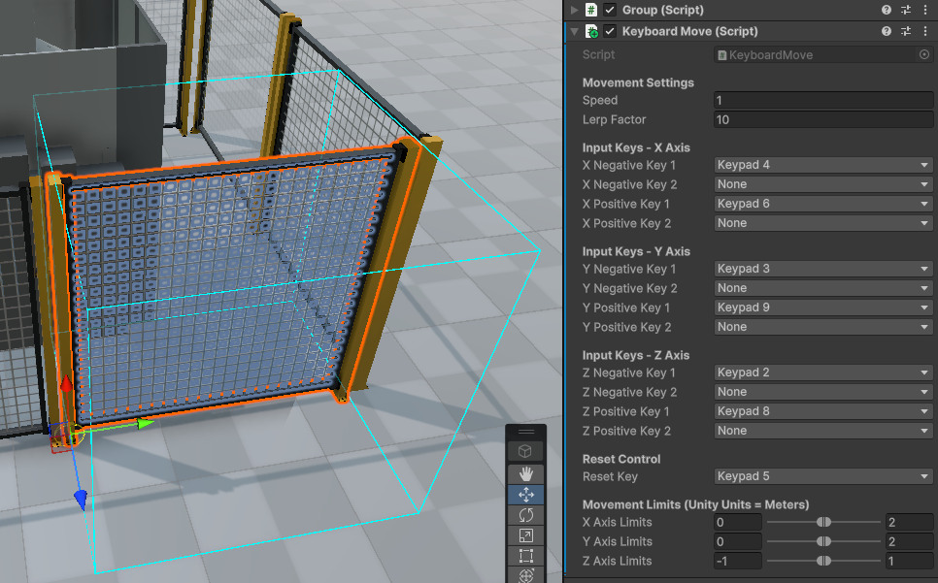This screenshot has height=583, width=938.
Task: Open the X Negative Key 1 dropdown
Action: point(822,165)
